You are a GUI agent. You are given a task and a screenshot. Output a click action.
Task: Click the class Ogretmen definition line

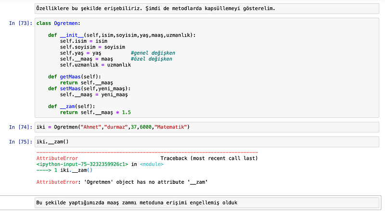58,23
